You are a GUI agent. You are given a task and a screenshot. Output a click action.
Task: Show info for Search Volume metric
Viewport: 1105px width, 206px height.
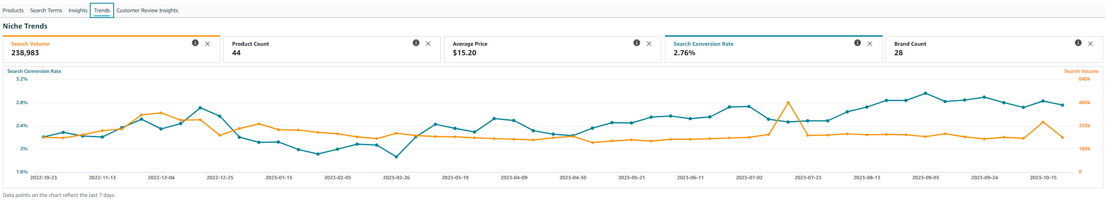point(195,43)
